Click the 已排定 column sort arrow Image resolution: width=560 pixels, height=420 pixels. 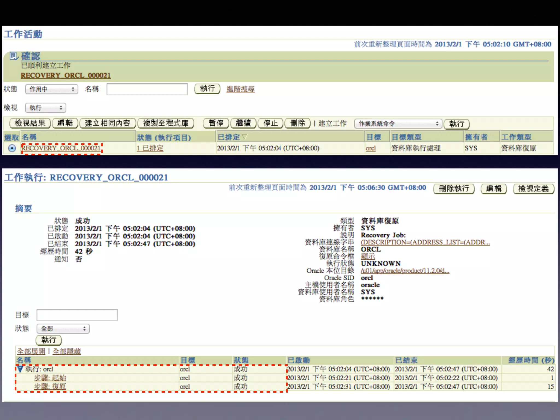point(244,136)
